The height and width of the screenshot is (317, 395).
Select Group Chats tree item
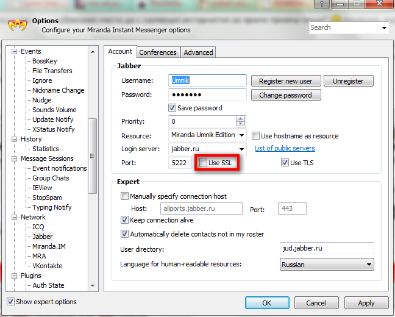[51, 178]
